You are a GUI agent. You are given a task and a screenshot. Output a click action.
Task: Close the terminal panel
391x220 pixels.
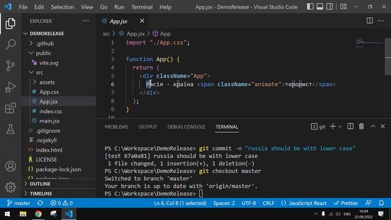coord(383,127)
